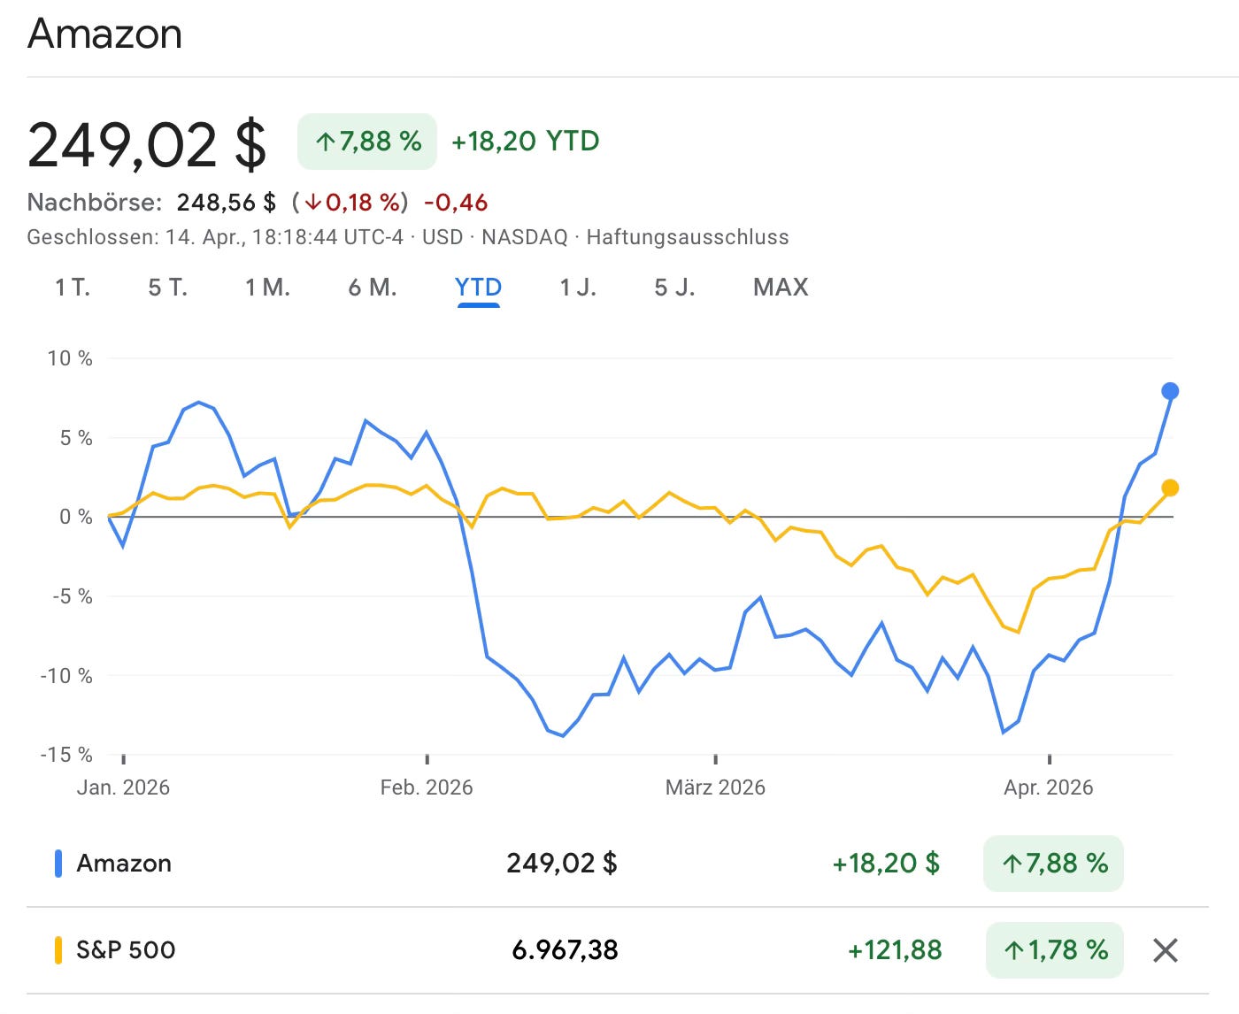Open the Haftungsausschluss disclaimer link
This screenshot has width=1239, height=1014.
(688, 237)
